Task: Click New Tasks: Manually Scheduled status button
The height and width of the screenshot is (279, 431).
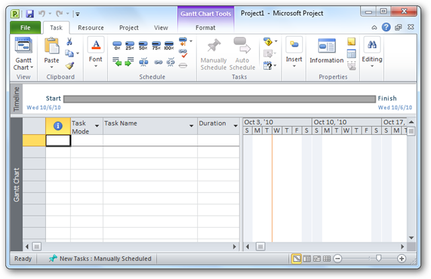Action: point(100,259)
